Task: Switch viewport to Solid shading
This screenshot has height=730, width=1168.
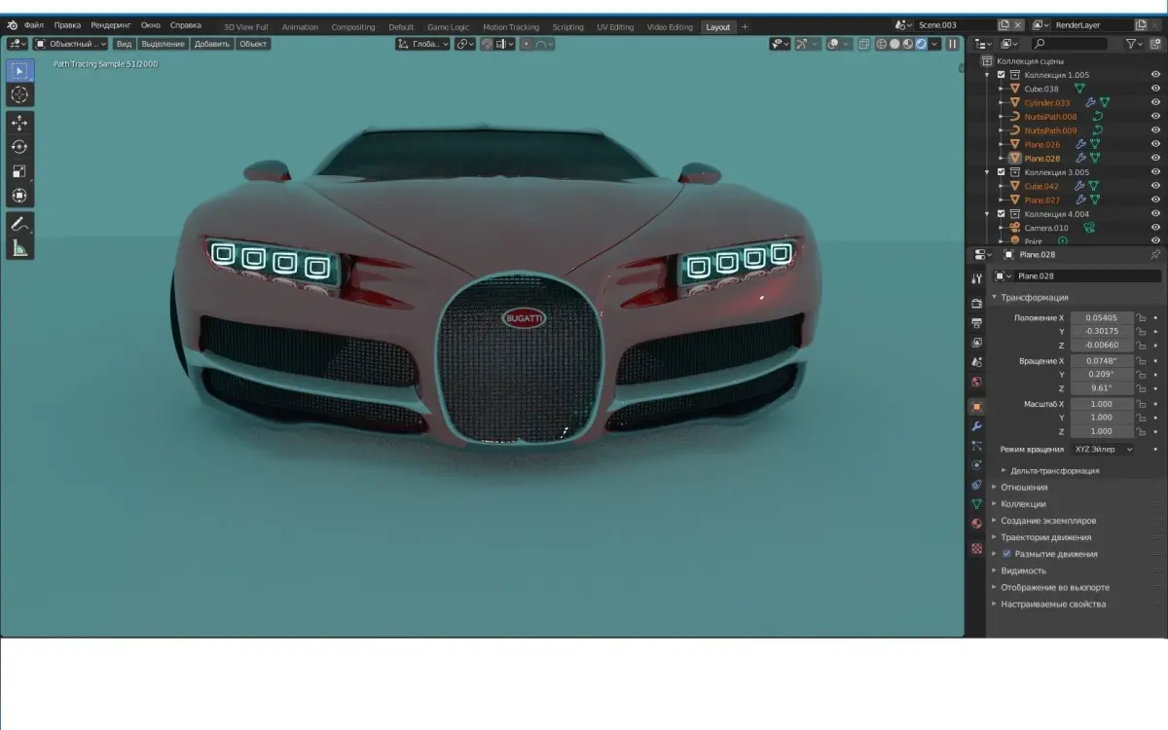Action: pyautogui.click(x=894, y=44)
